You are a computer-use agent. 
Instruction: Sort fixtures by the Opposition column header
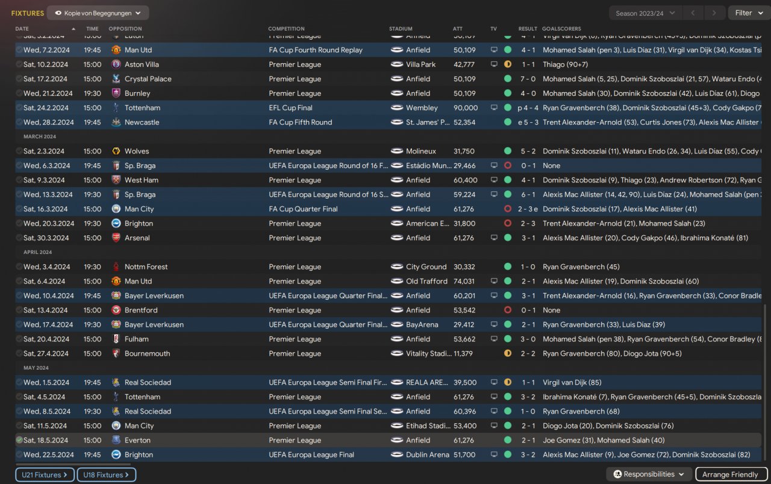[125, 29]
